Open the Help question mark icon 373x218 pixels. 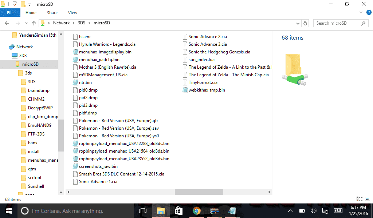click(x=369, y=13)
